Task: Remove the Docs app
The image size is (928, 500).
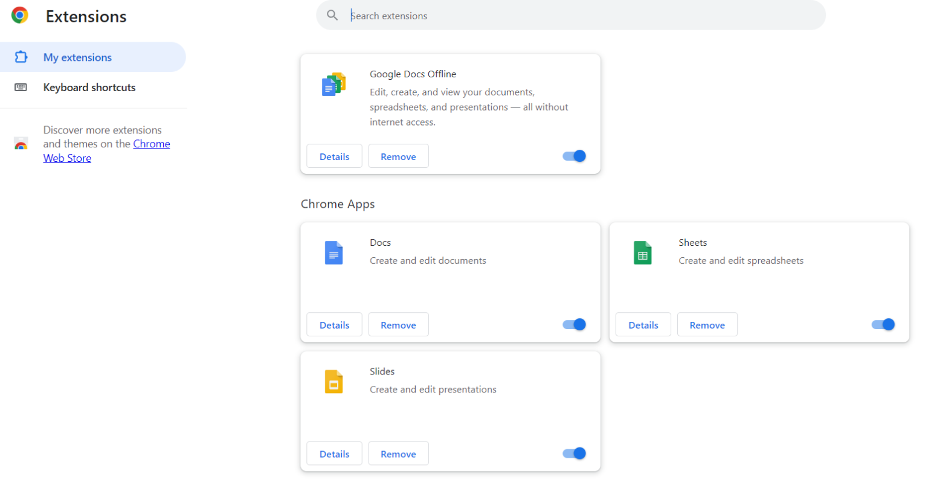Action: [398, 325]
